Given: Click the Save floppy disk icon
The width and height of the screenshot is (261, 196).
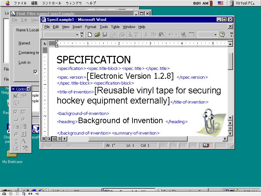Looking at the screenshot, I should point(105,35).
